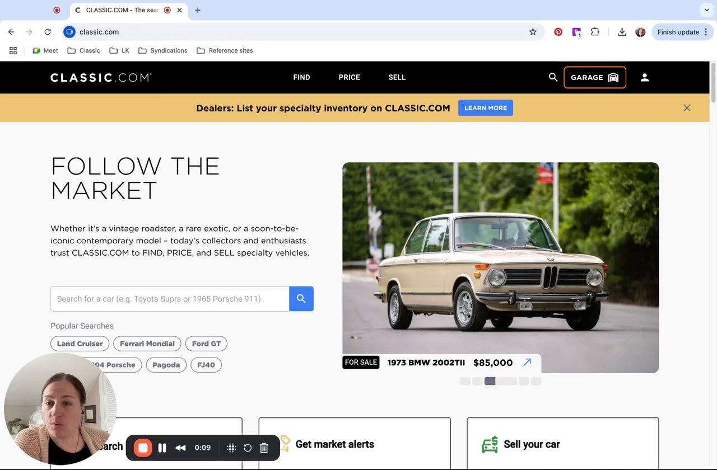Image resolution: width=717 pixels, height=470 pixels.
Task: Expand the tab search dropdown chevron
Action: (x=706, y=10)
